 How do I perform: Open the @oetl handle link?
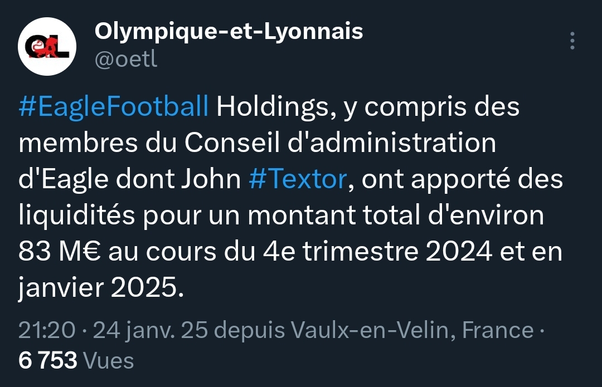(126, 60)
